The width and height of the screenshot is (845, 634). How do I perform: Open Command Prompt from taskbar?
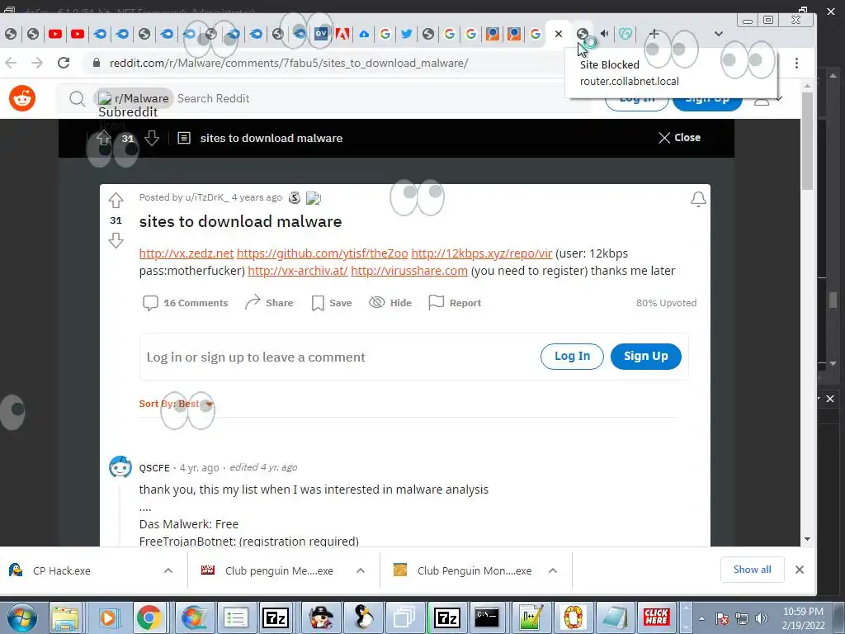pos(487,617)
